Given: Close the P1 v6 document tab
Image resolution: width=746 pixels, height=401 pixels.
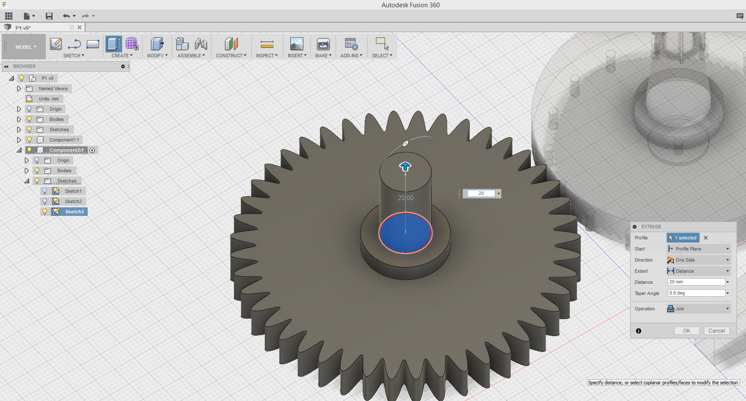Looking at the screenshot, I should pyautogui.click(x=80, y=27).
